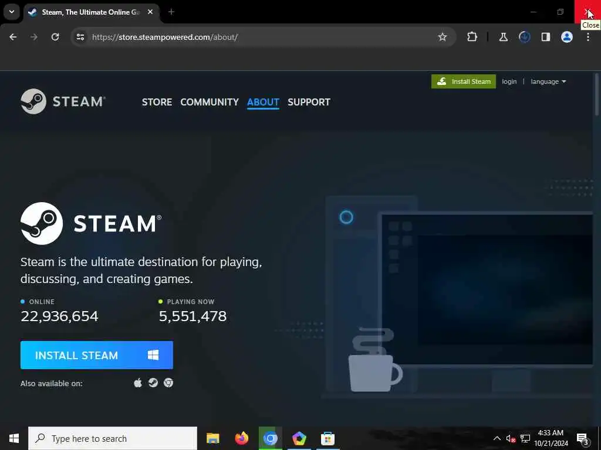Open a new browser tab
This screenshot has width=601, height=450.
(171, 12)
